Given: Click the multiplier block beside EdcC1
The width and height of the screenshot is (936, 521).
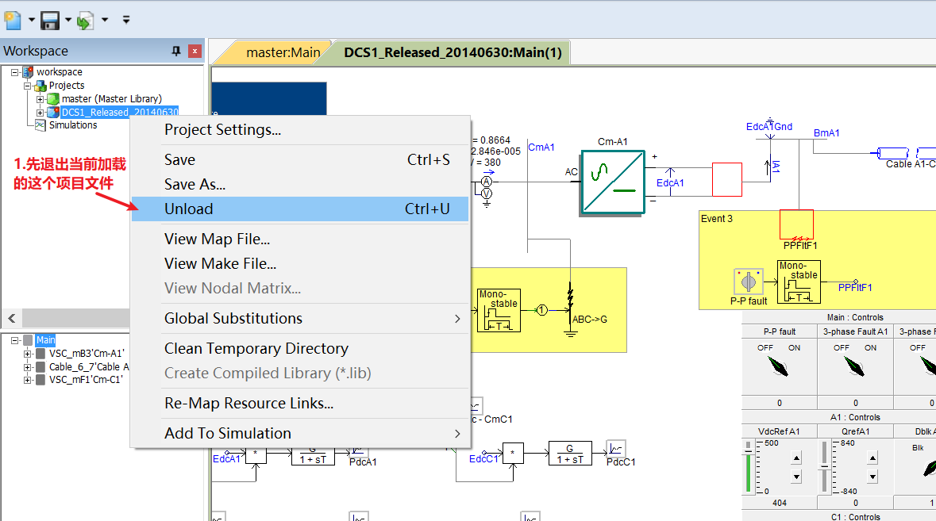Looking at the screenshot, I should click(513, 453).
